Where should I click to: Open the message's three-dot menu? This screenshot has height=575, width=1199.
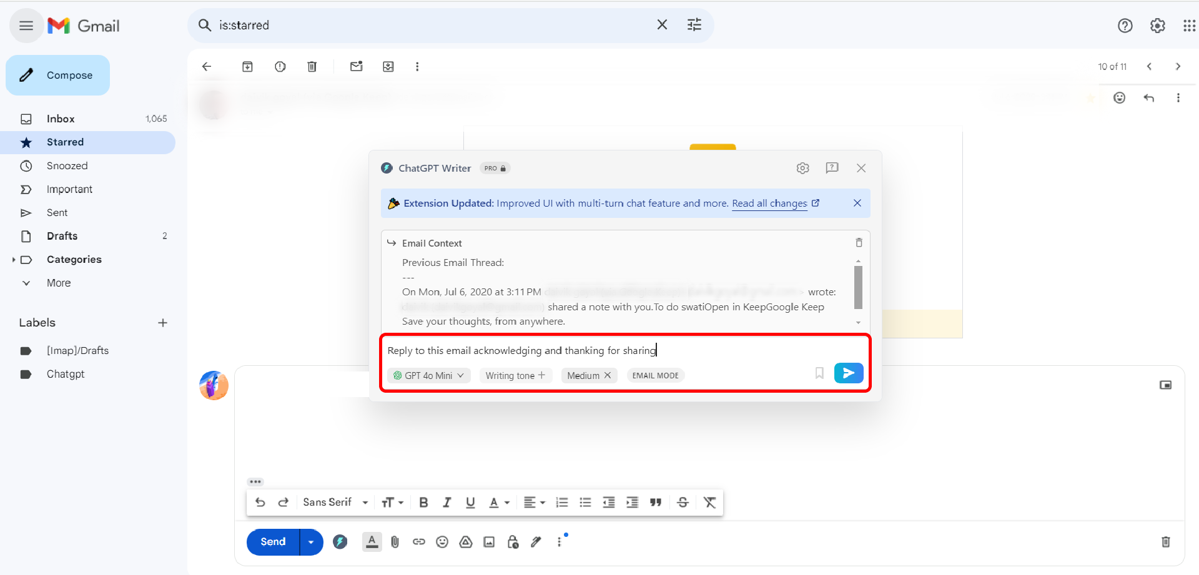tap(1178, 97)
